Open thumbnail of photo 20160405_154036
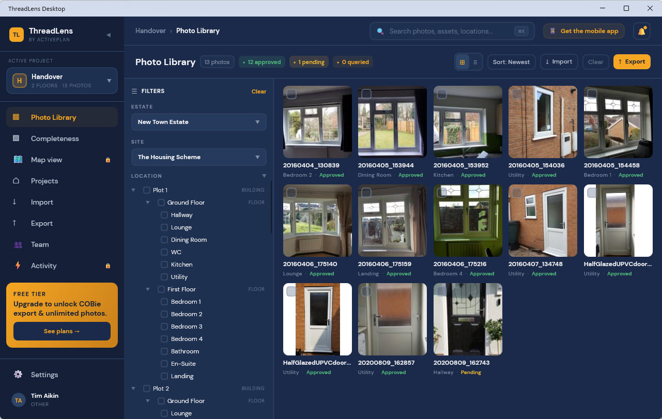The image size is (662, 419). [x=543, y=122]
